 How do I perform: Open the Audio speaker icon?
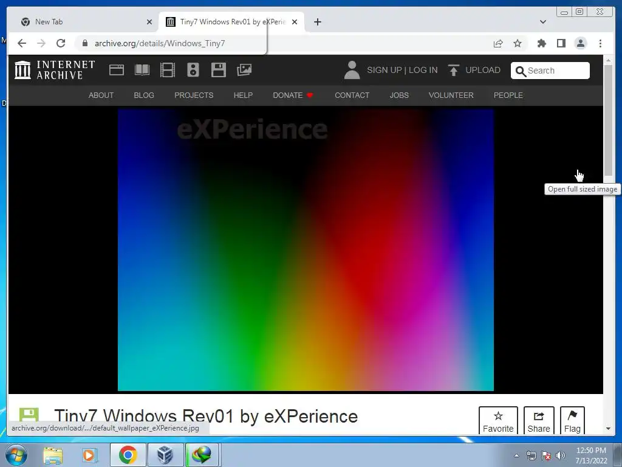193,70
